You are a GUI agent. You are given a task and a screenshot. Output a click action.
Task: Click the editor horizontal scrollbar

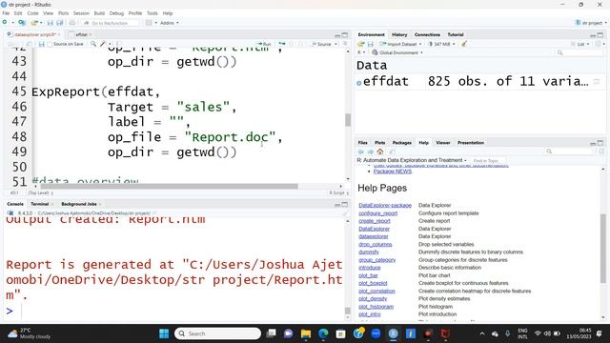pyautogui.click(x=170, y=187)
